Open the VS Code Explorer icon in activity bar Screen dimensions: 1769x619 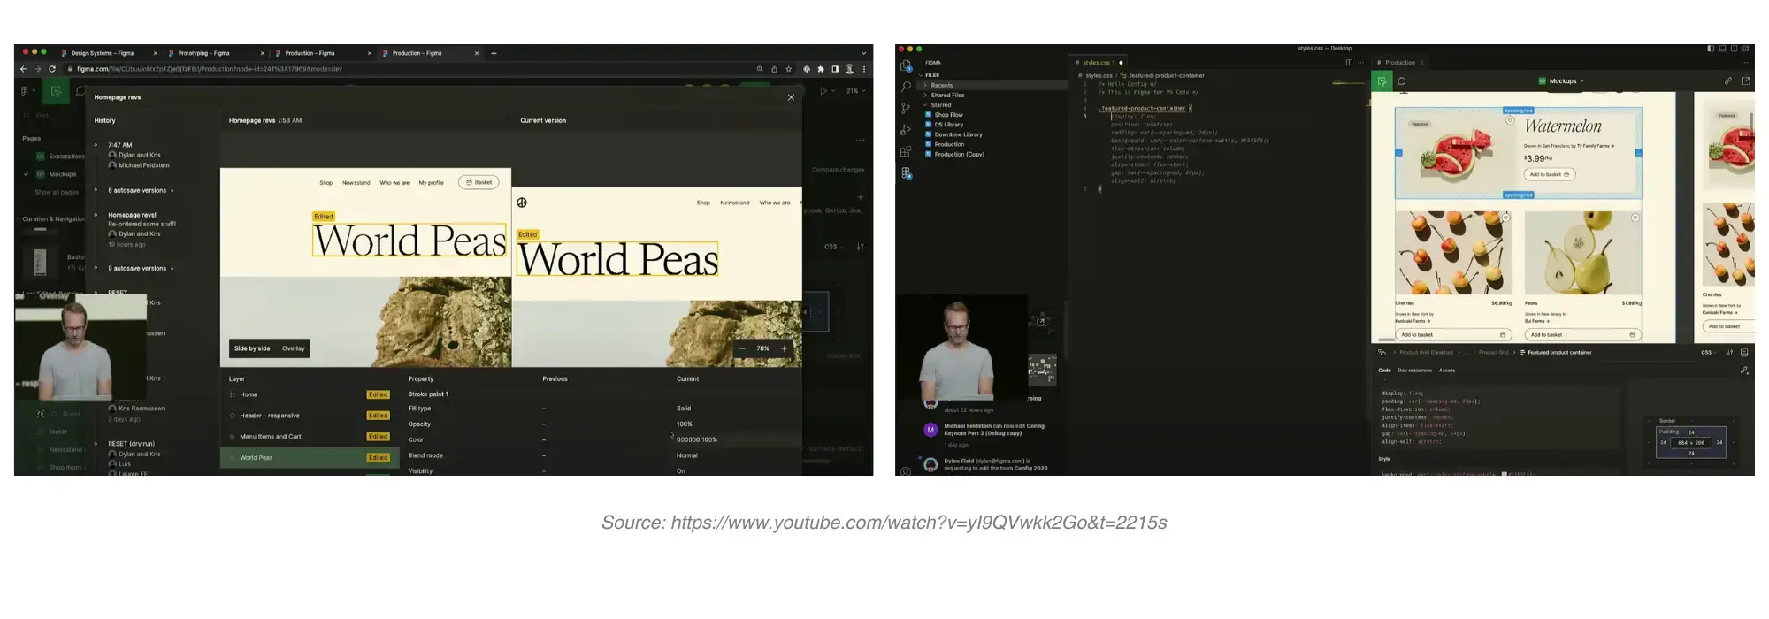(906, 65)
